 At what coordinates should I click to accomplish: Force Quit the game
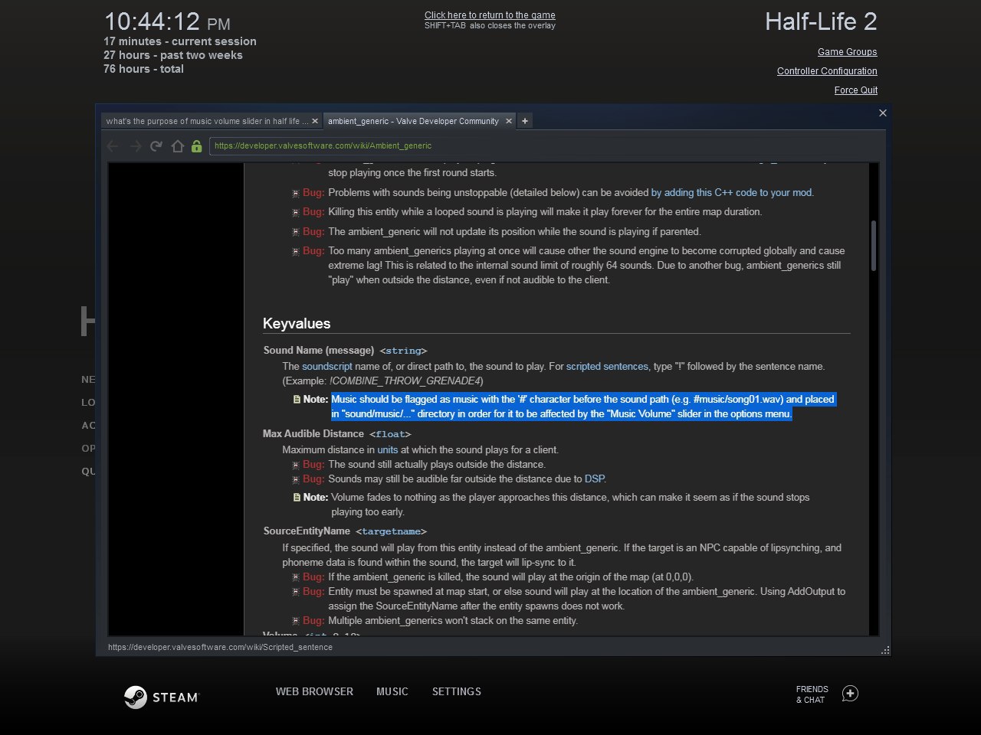click(x=856, y=90)
